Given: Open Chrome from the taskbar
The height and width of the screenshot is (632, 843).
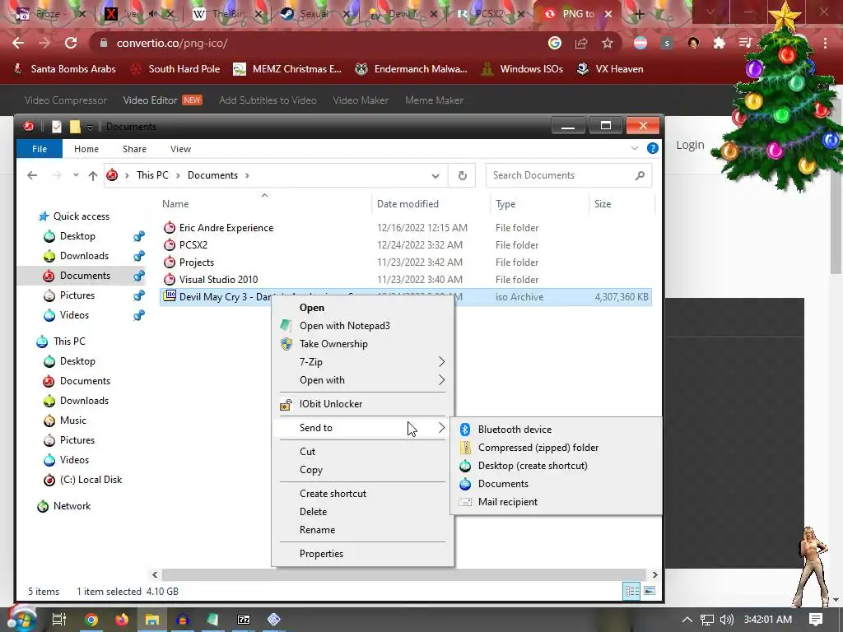Looking at the screenshot, I should click(91, 620).
